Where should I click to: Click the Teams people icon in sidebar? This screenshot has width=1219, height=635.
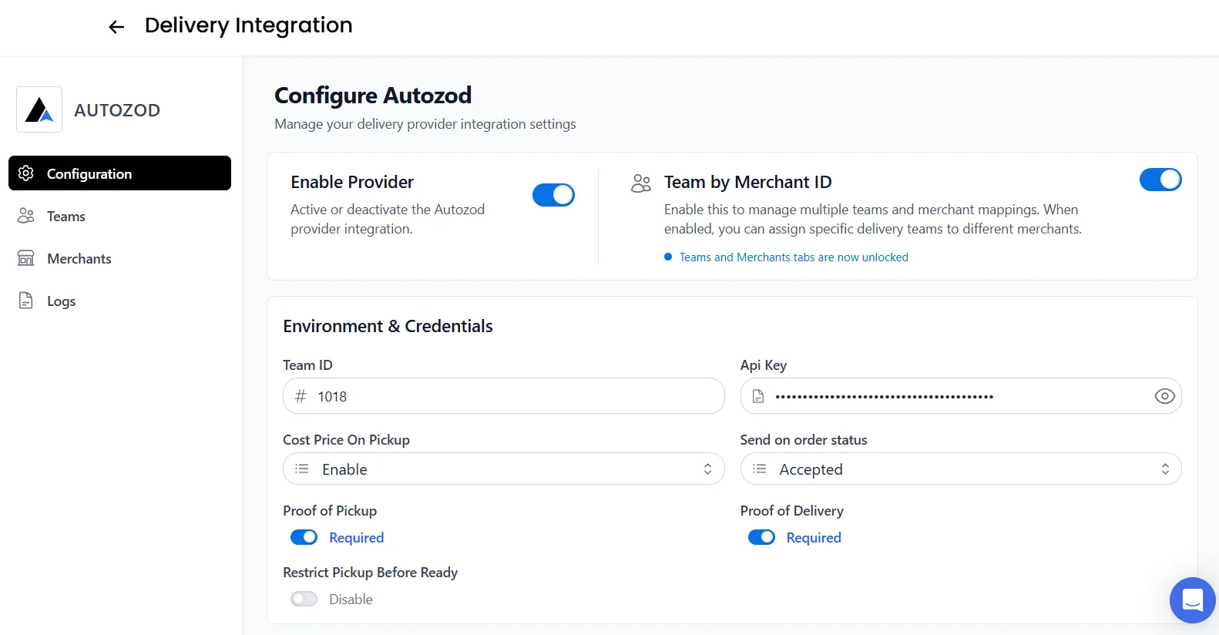pos(26,216)
